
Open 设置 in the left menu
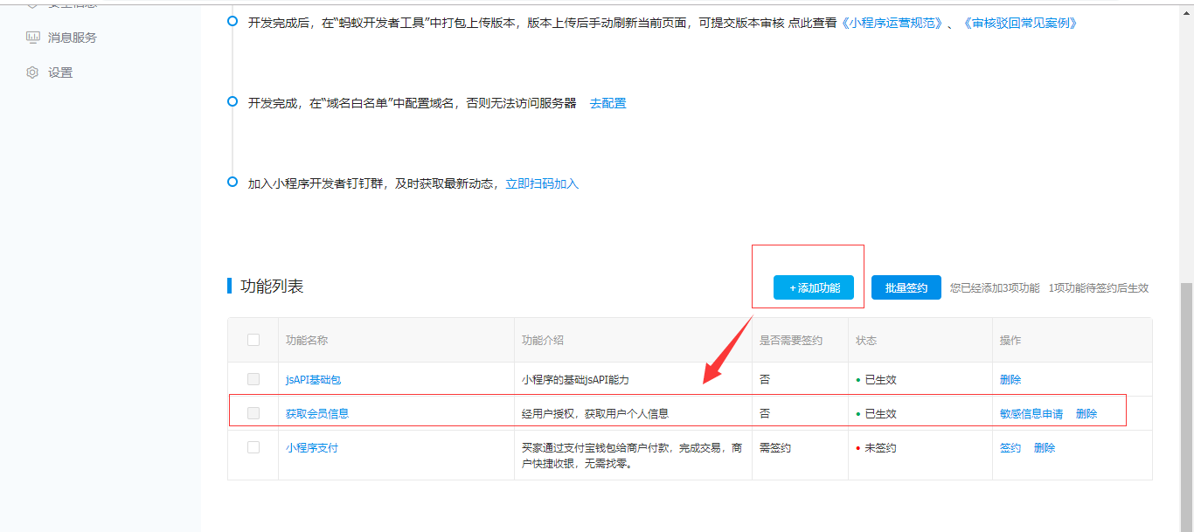(60, 73)
